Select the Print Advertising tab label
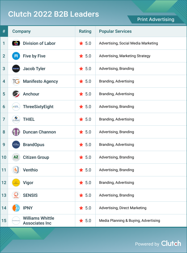 [x=156, y=19]
